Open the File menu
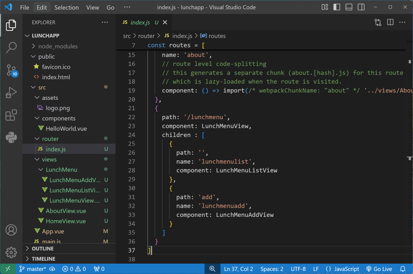Image resolution: width=413 pixels, height=274 pixels. pos(25,7)
